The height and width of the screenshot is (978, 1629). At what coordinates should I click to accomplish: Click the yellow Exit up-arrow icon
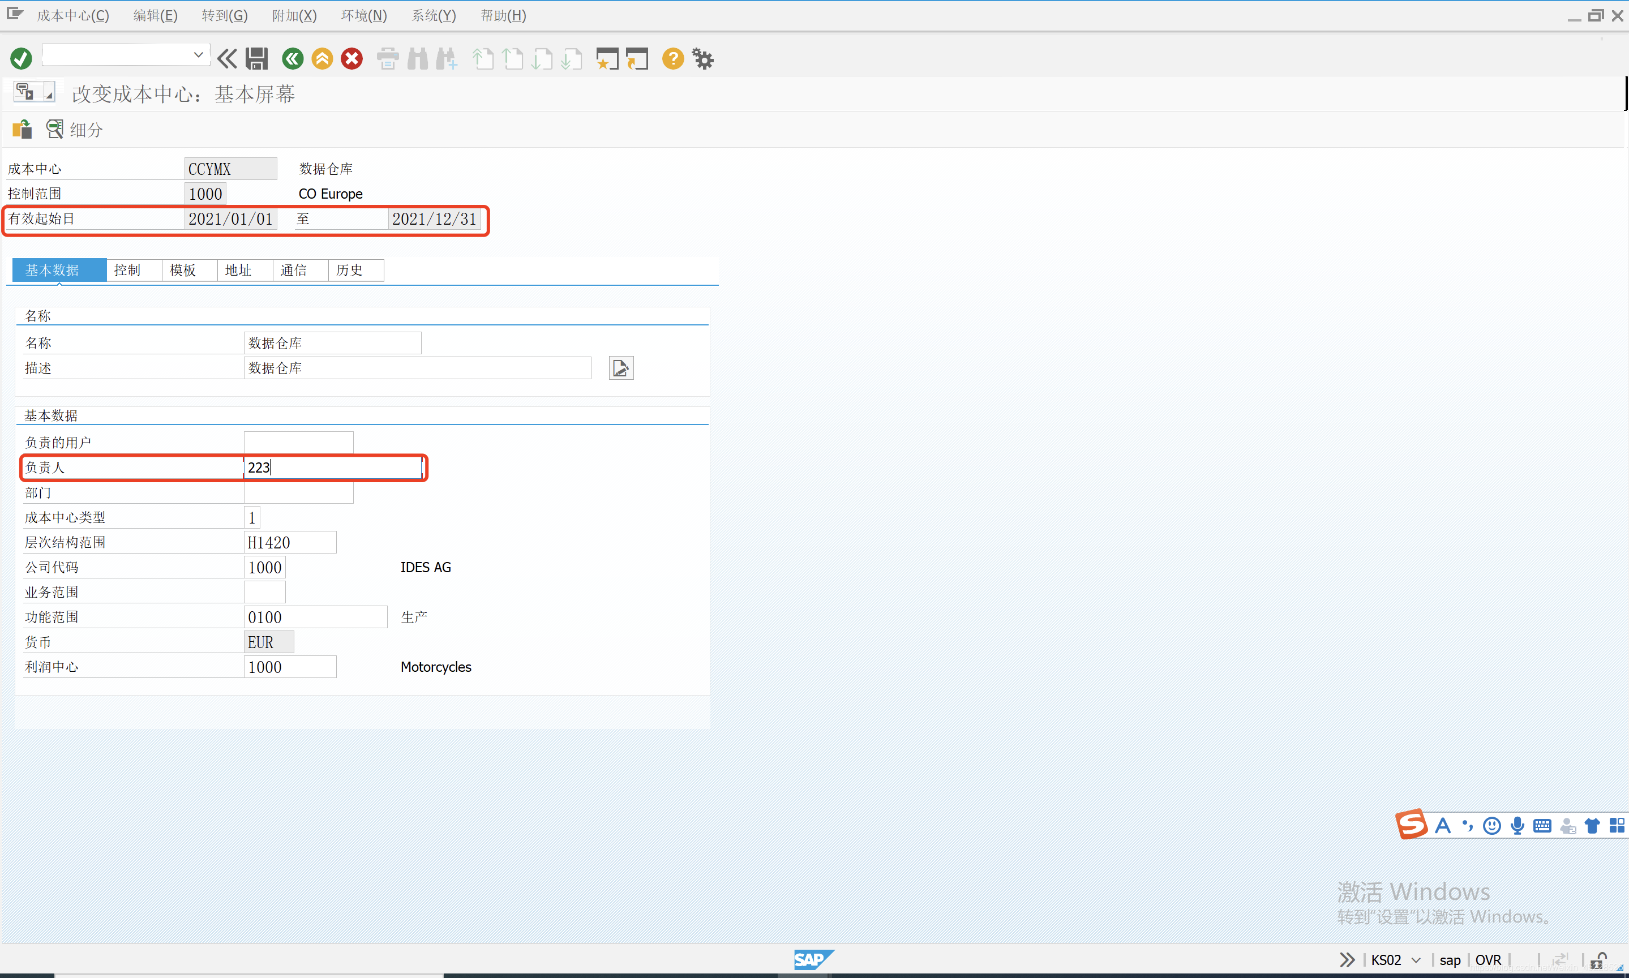coord(322,59)
